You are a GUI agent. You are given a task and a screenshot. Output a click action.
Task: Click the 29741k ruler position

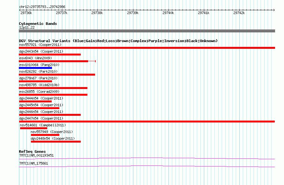click(x=204, y=13)
